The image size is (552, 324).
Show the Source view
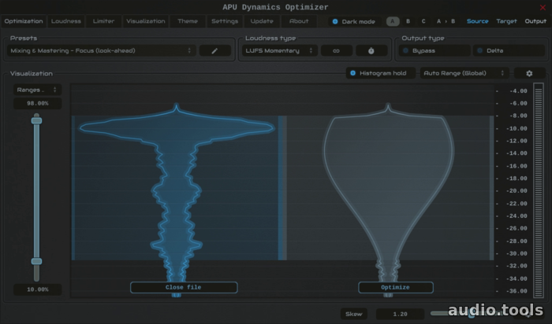pyautogui.click(x=477, y=21)
